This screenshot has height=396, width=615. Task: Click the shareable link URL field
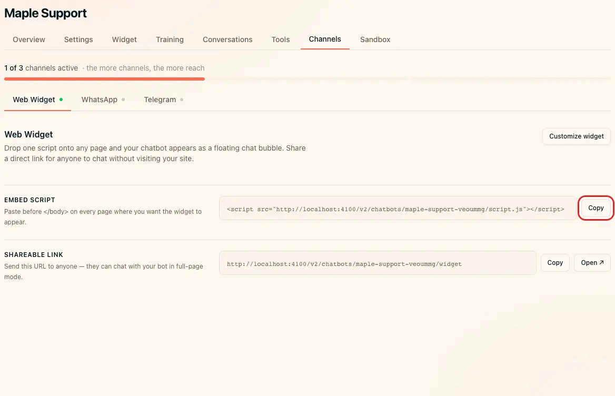point(378,263)
